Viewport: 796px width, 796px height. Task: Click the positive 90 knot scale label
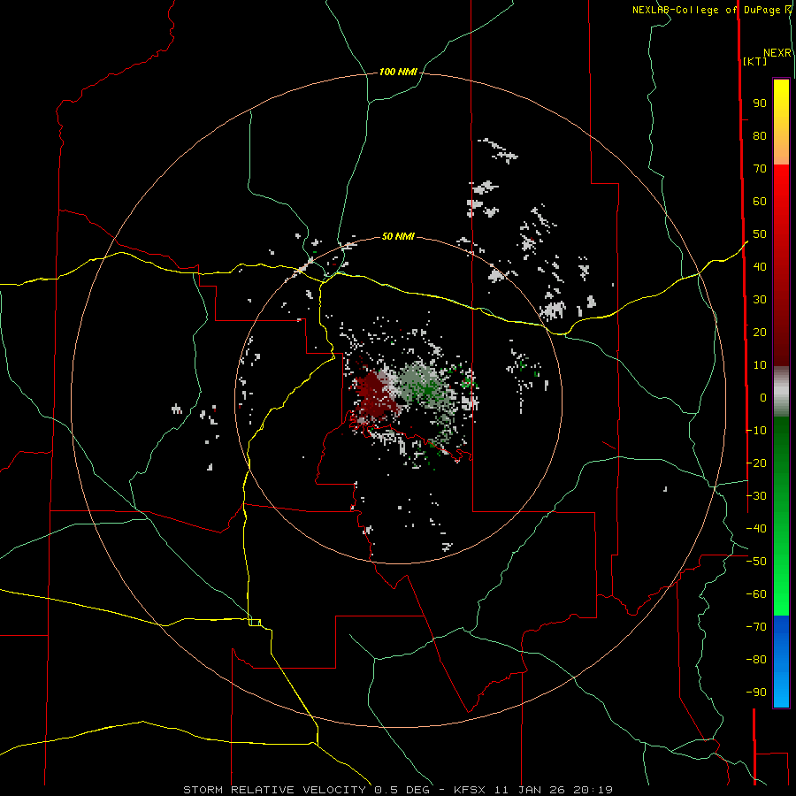760,103
